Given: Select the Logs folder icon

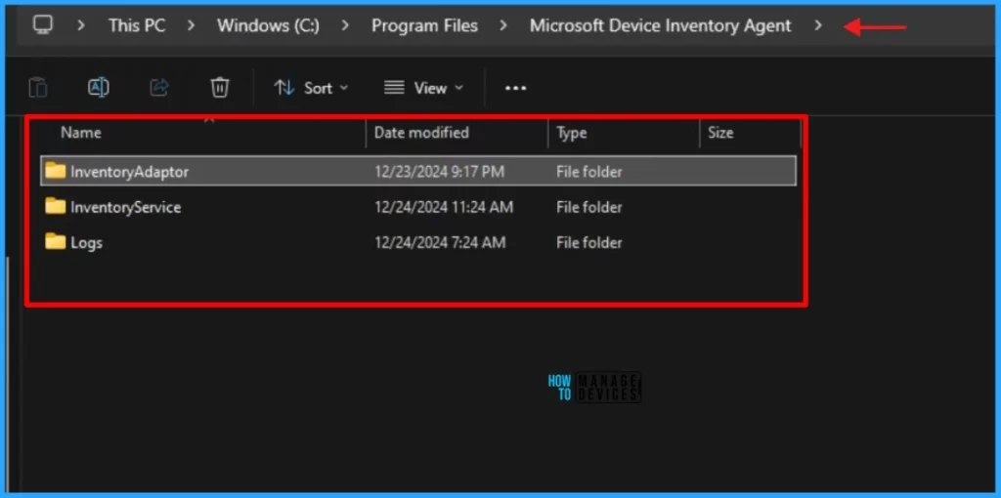Looking at the screenshot, I should click(x=56, y=242).
